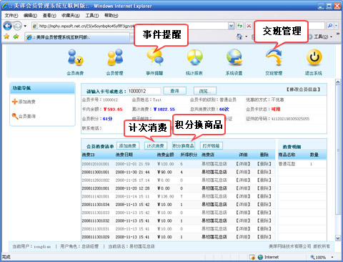Click the 消费日期 column header
The height and width of the screenshot is (262, 343).
[124, 155]
